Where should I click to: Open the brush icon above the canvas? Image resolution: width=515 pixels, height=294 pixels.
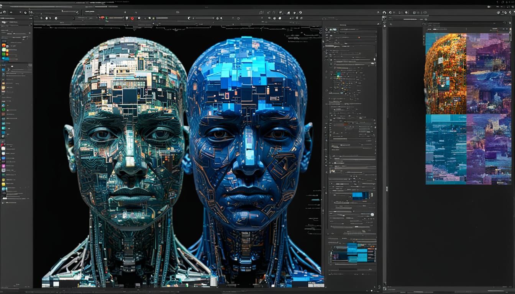tap(47, 18)
